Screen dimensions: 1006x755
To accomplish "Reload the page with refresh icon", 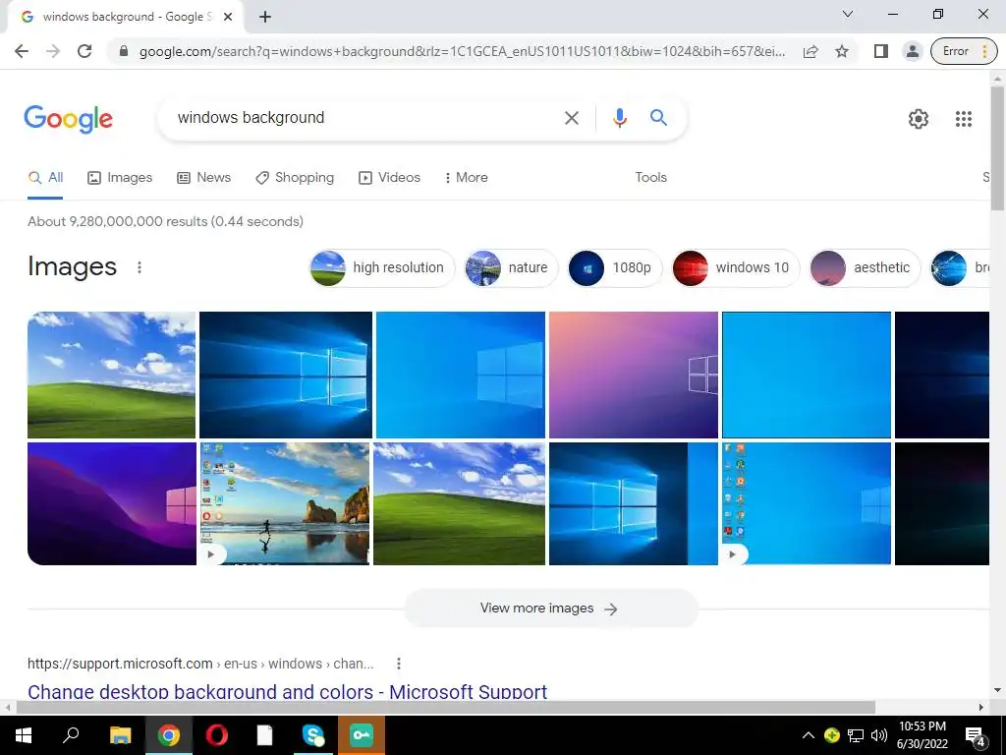I will coord(84,51).
